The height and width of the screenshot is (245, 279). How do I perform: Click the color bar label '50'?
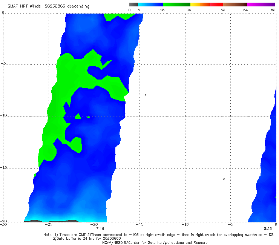(x=223, y=10)
